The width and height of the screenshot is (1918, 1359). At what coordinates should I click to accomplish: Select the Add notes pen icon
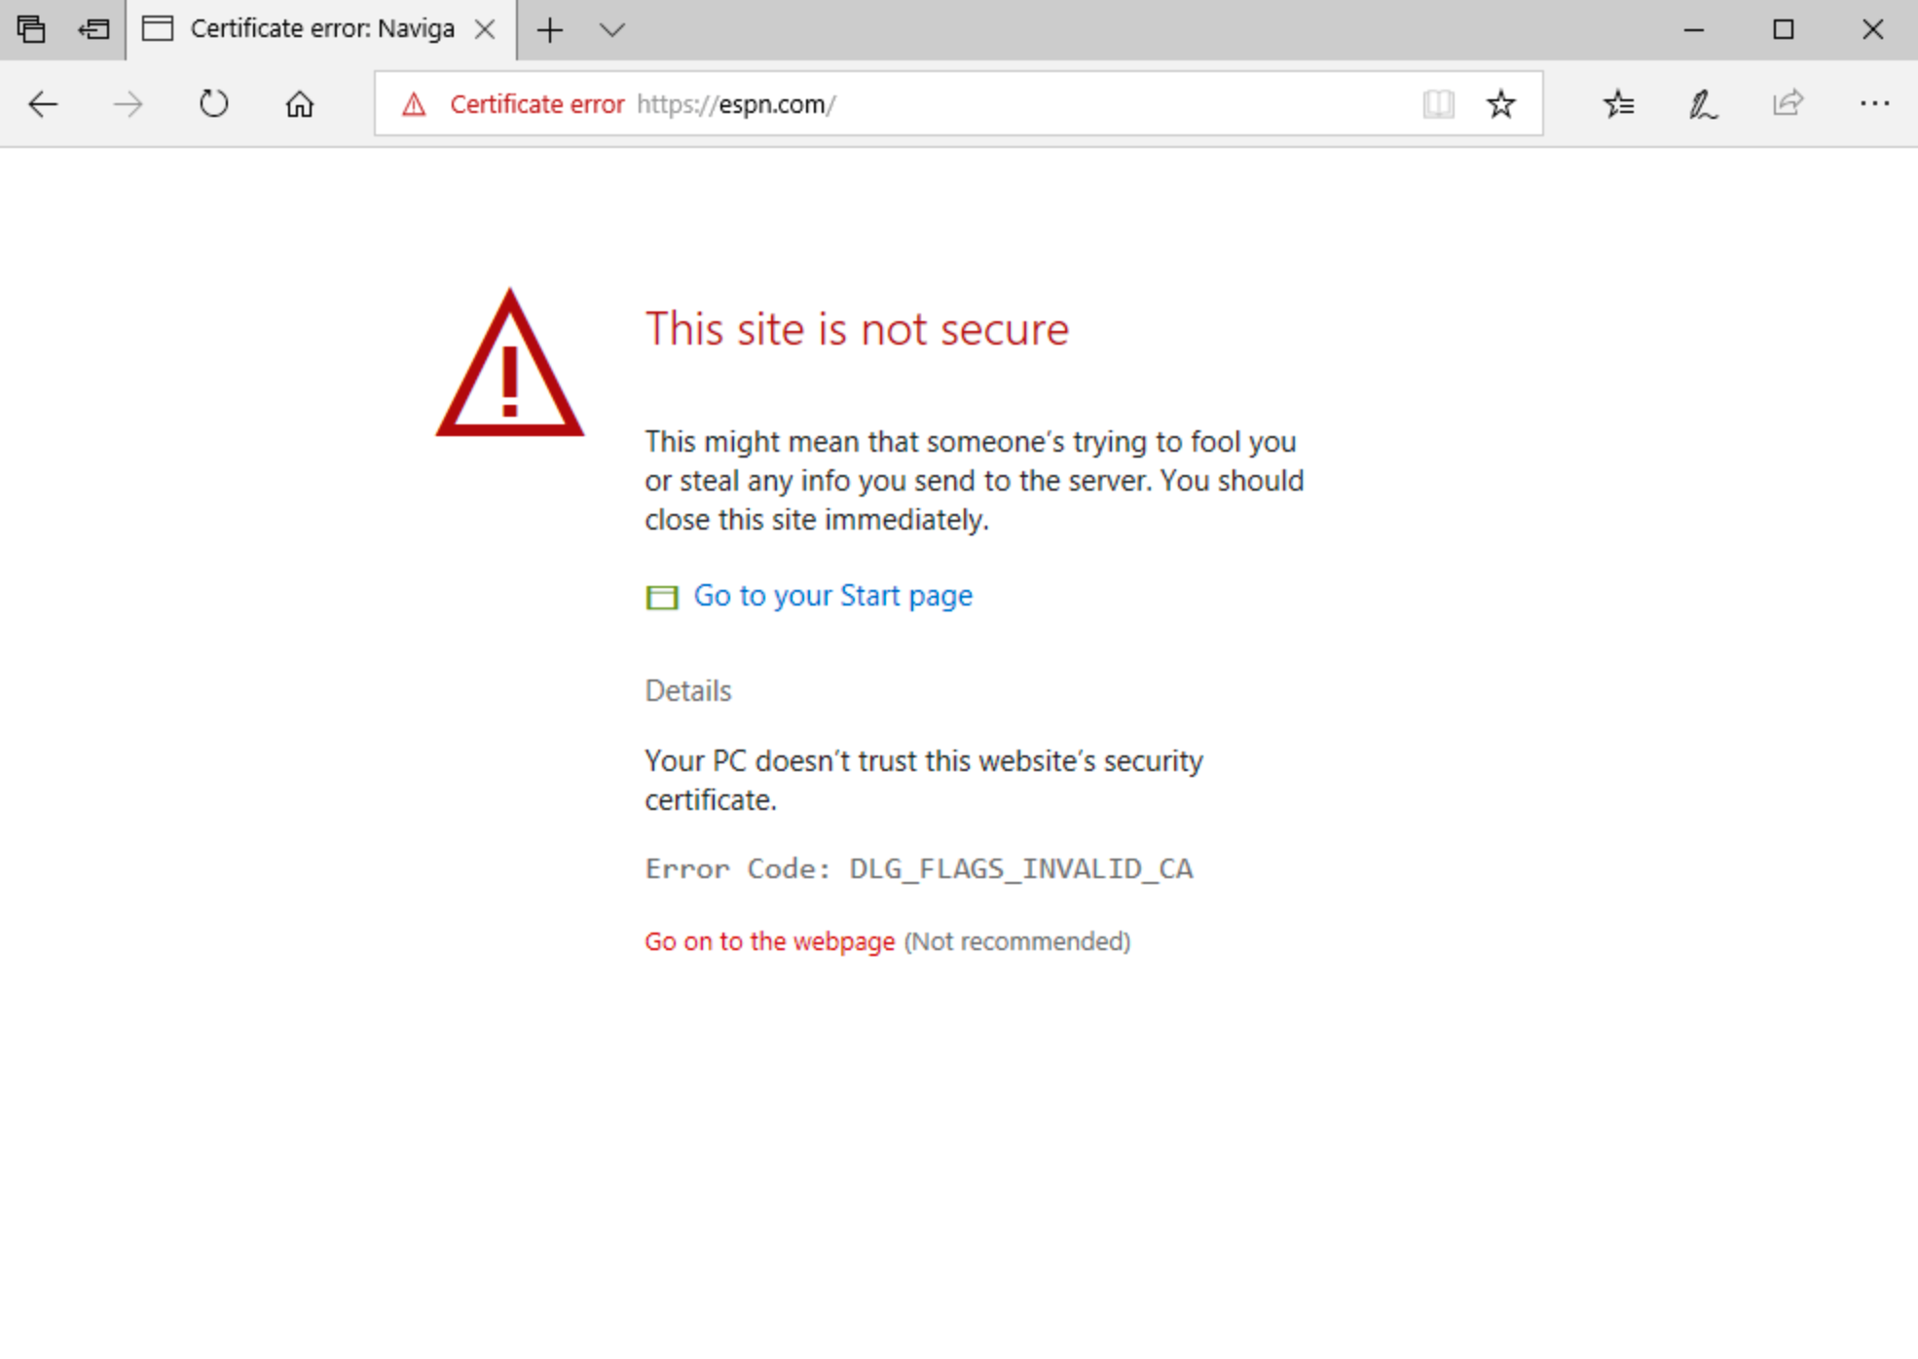coord(1703,104)
